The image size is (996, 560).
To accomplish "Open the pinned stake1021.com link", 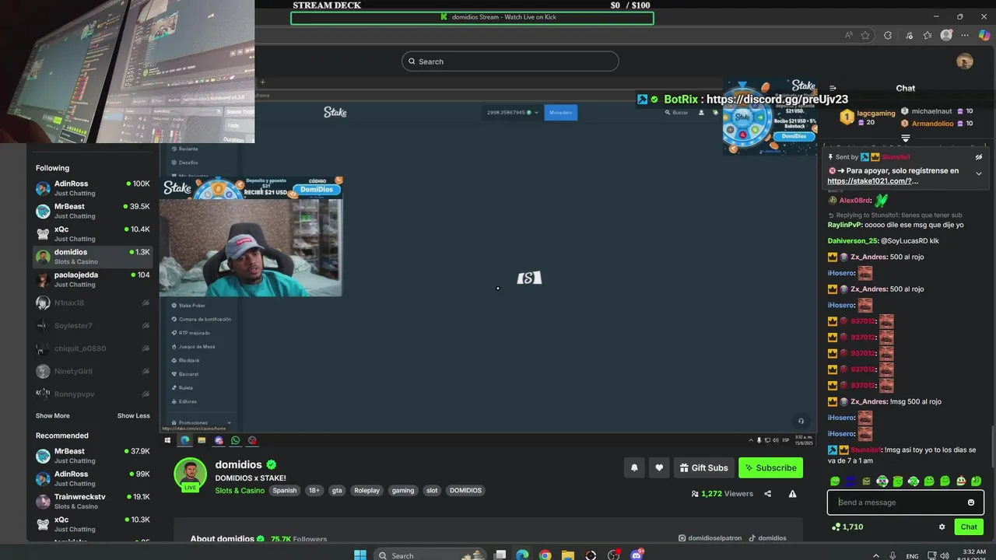I will 872,181.
